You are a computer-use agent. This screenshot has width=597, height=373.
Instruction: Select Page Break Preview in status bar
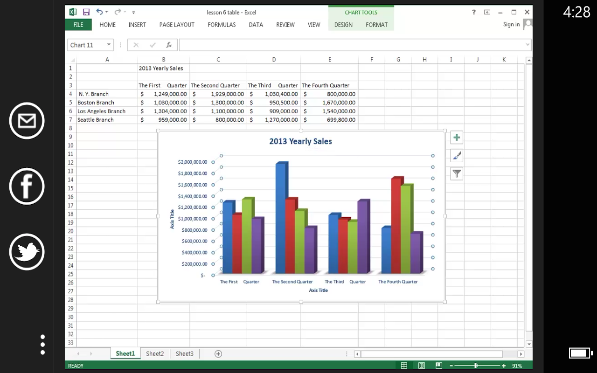coord(438,366)
